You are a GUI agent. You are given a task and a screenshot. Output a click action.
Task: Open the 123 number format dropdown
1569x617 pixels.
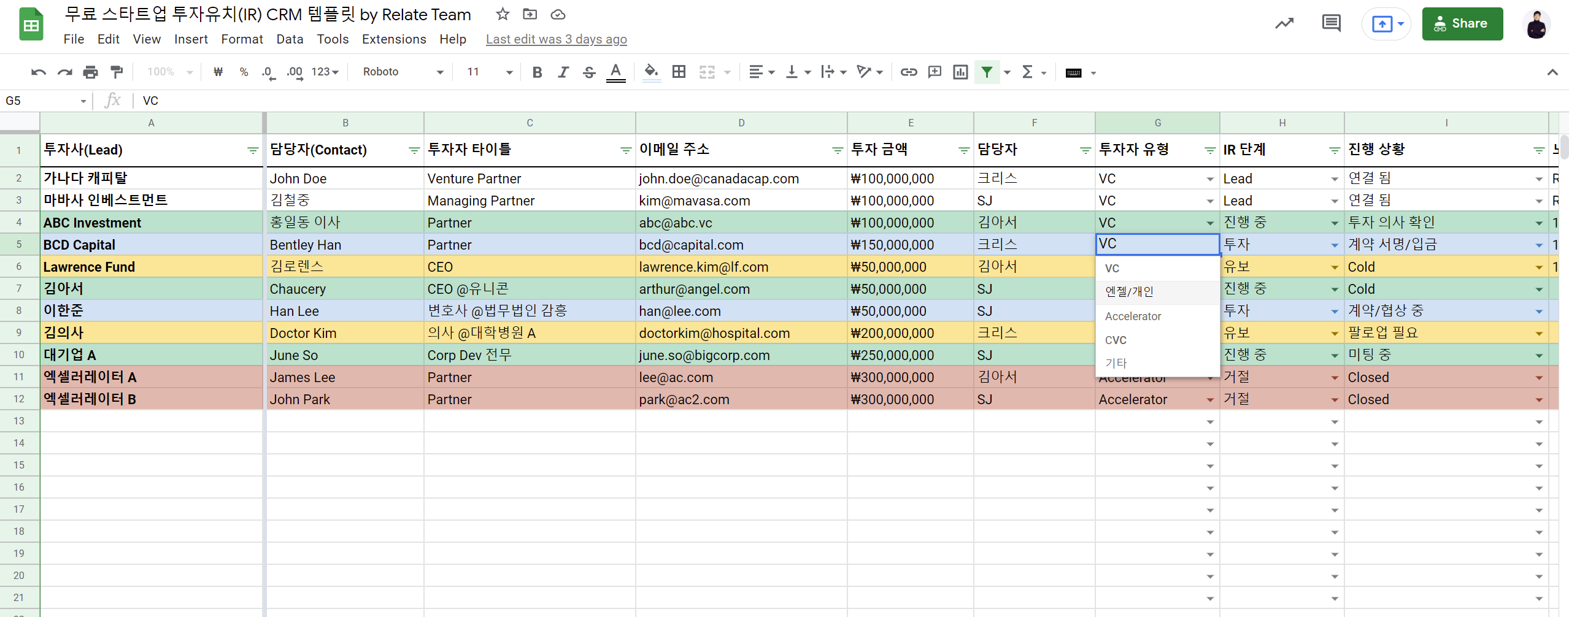point(325,72)
